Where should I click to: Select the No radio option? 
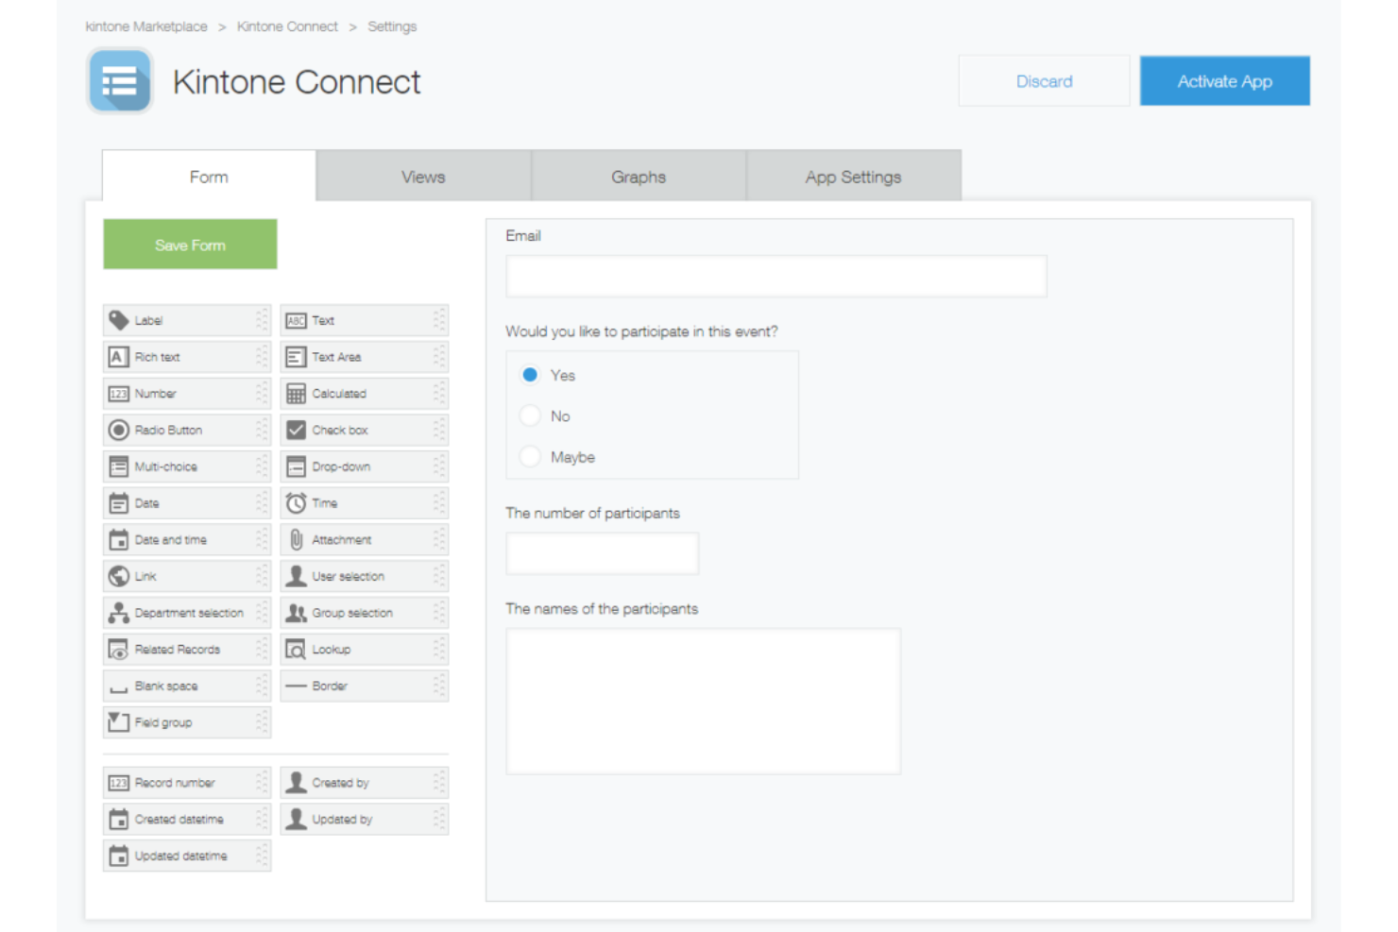pos(530,415)
